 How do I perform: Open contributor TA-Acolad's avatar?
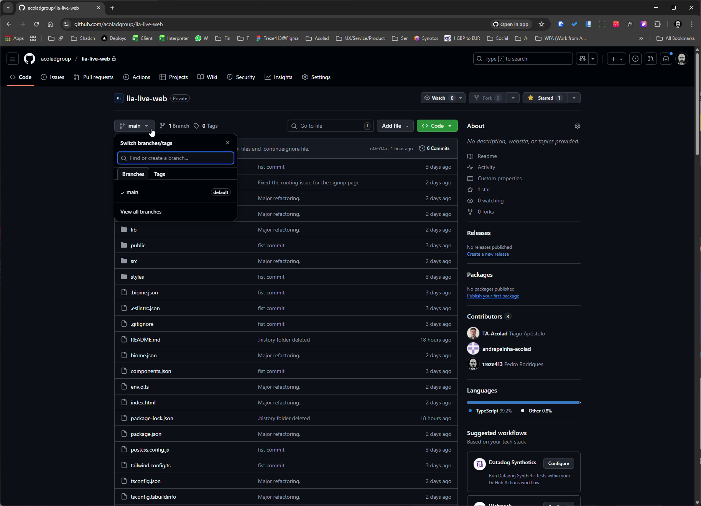[x=473, y=333]
